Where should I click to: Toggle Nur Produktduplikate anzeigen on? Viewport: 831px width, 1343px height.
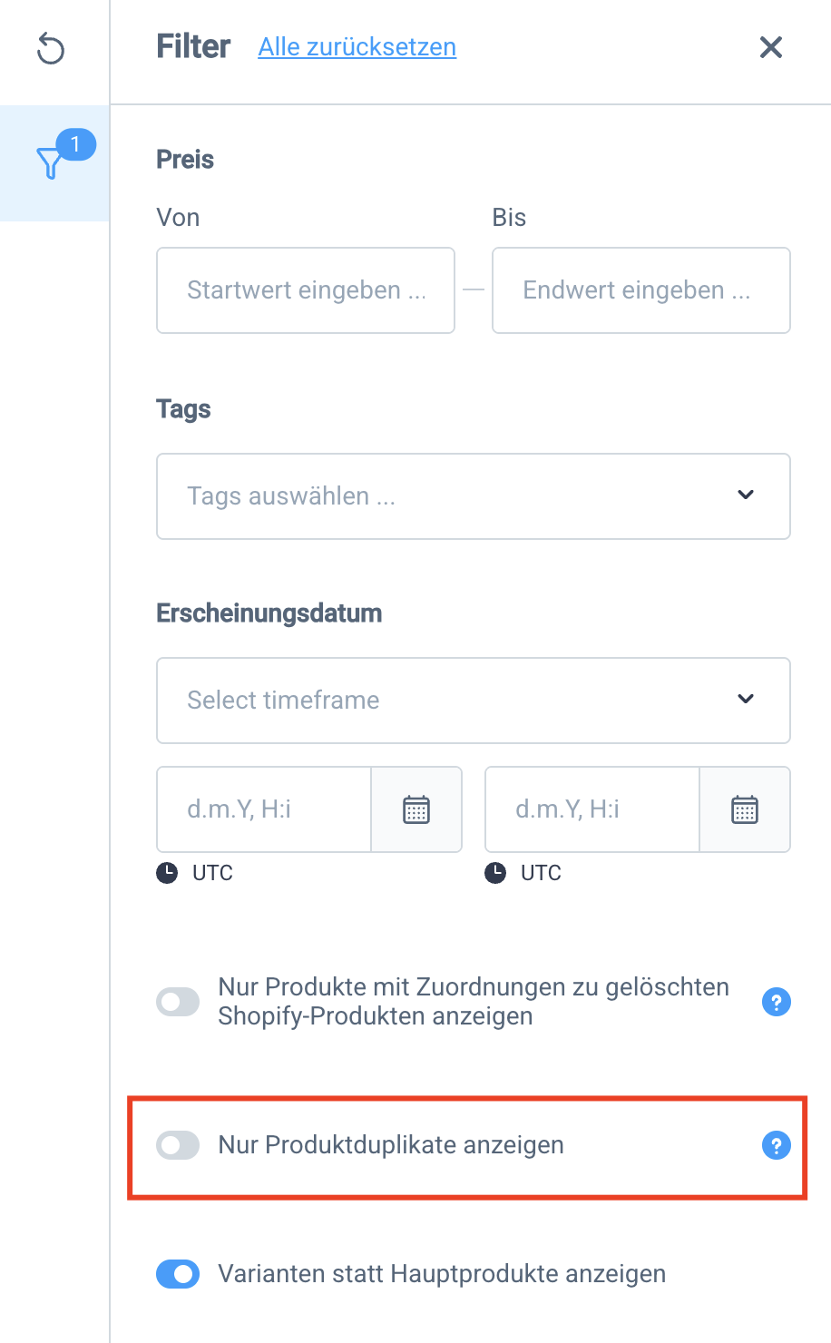tap(178, 1145)
